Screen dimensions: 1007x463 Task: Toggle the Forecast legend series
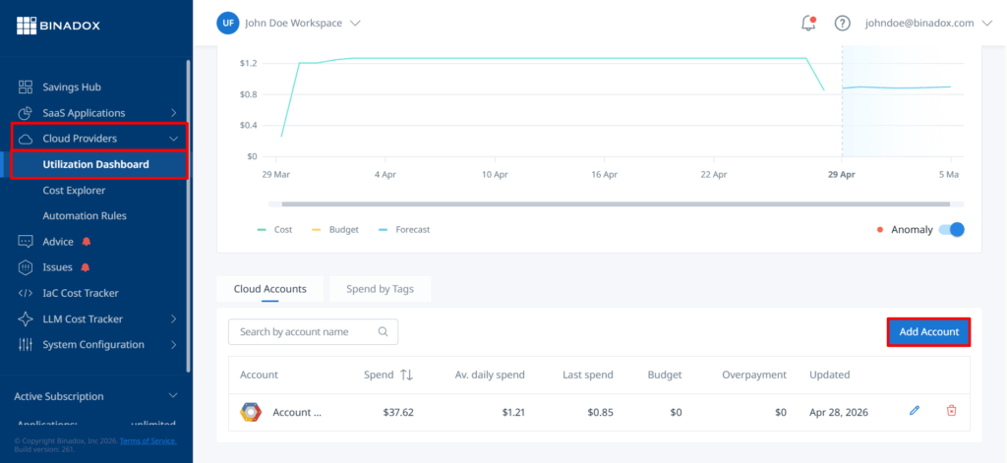[404, 229]
